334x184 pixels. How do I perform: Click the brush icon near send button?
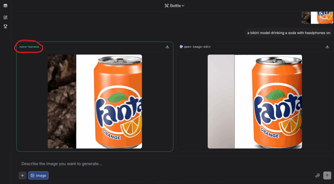coord(317,176)
